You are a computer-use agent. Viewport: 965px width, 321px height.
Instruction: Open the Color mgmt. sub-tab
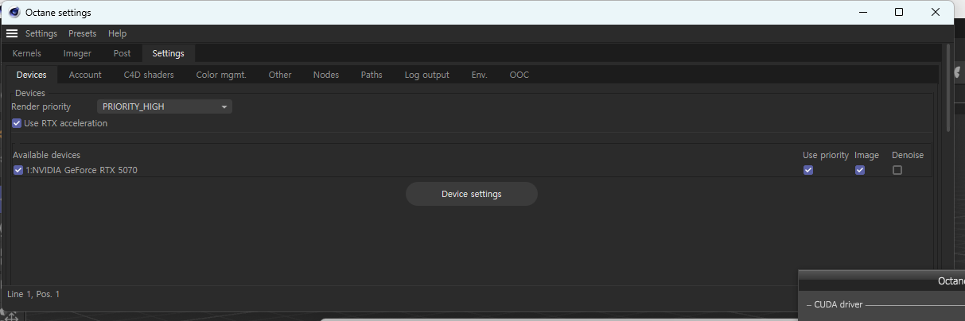click(221, 75)
